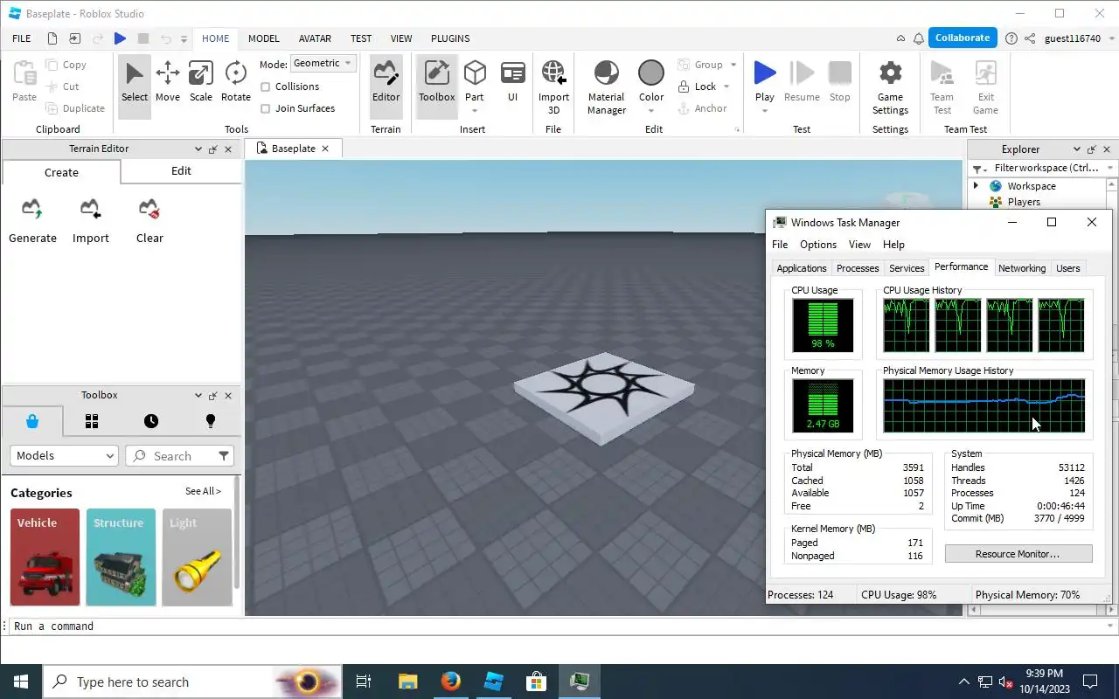Open the UI insert tool
1119x699 pixels.
tap(512, 82)
